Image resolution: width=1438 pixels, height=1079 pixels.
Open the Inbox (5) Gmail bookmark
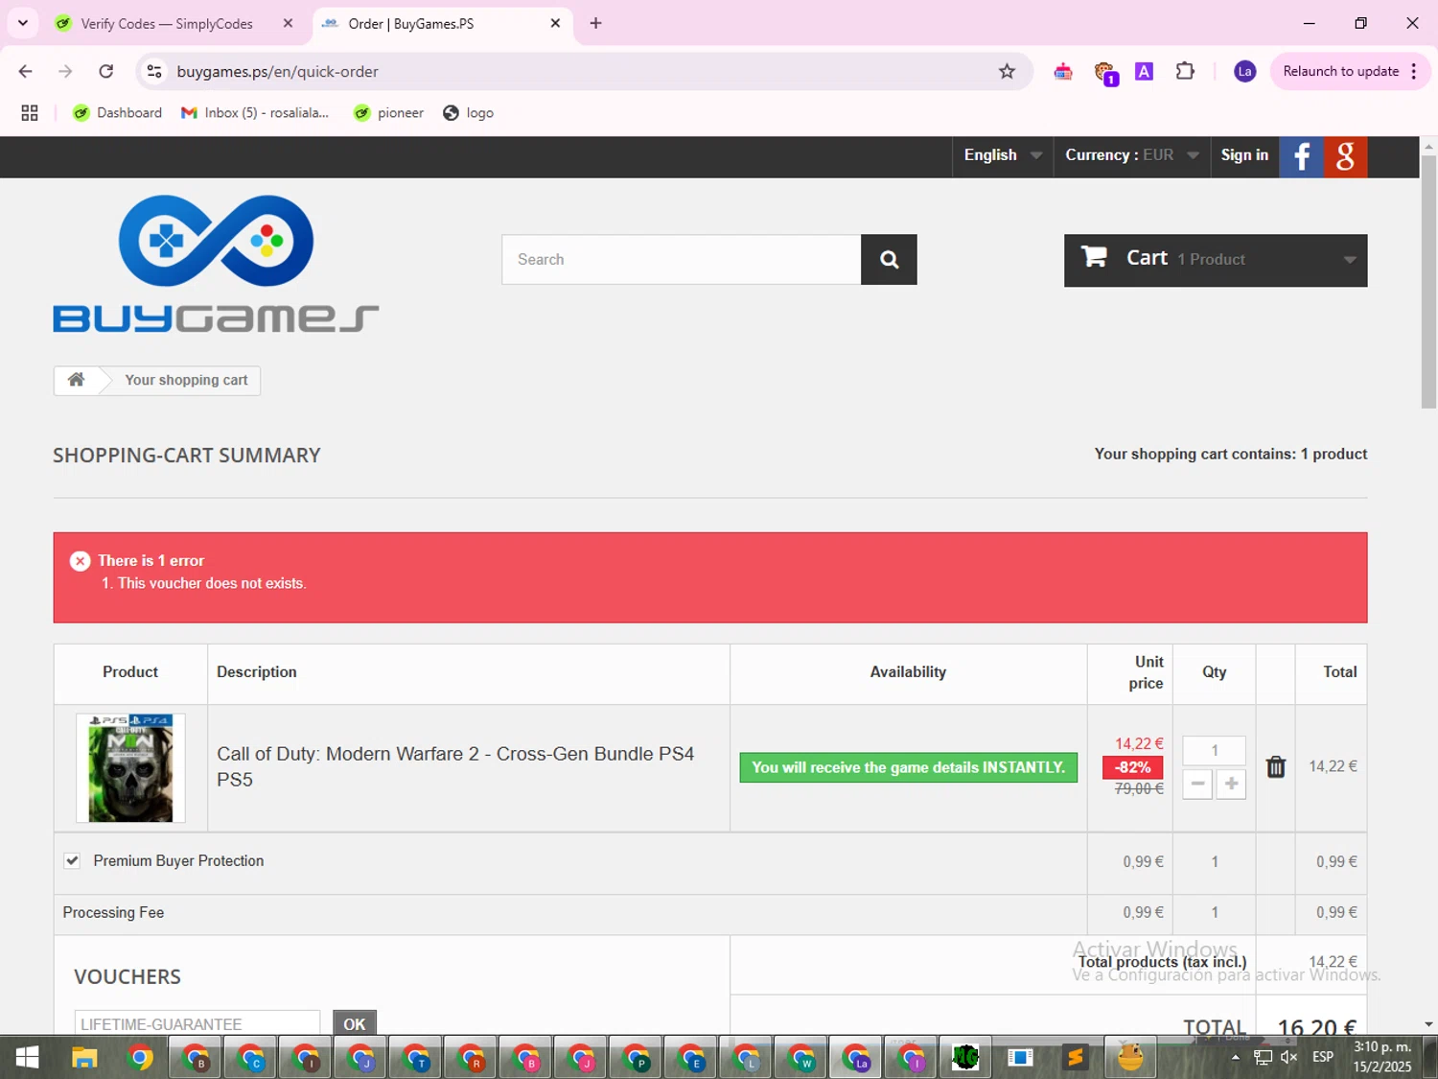click(255, 113)
